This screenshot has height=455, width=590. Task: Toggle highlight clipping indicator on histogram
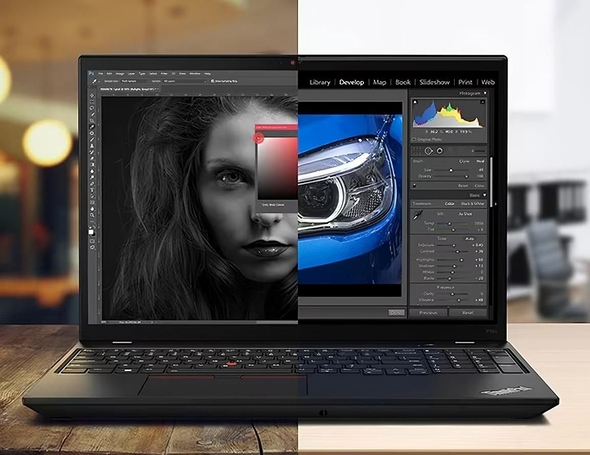click(x=482, y=102)
